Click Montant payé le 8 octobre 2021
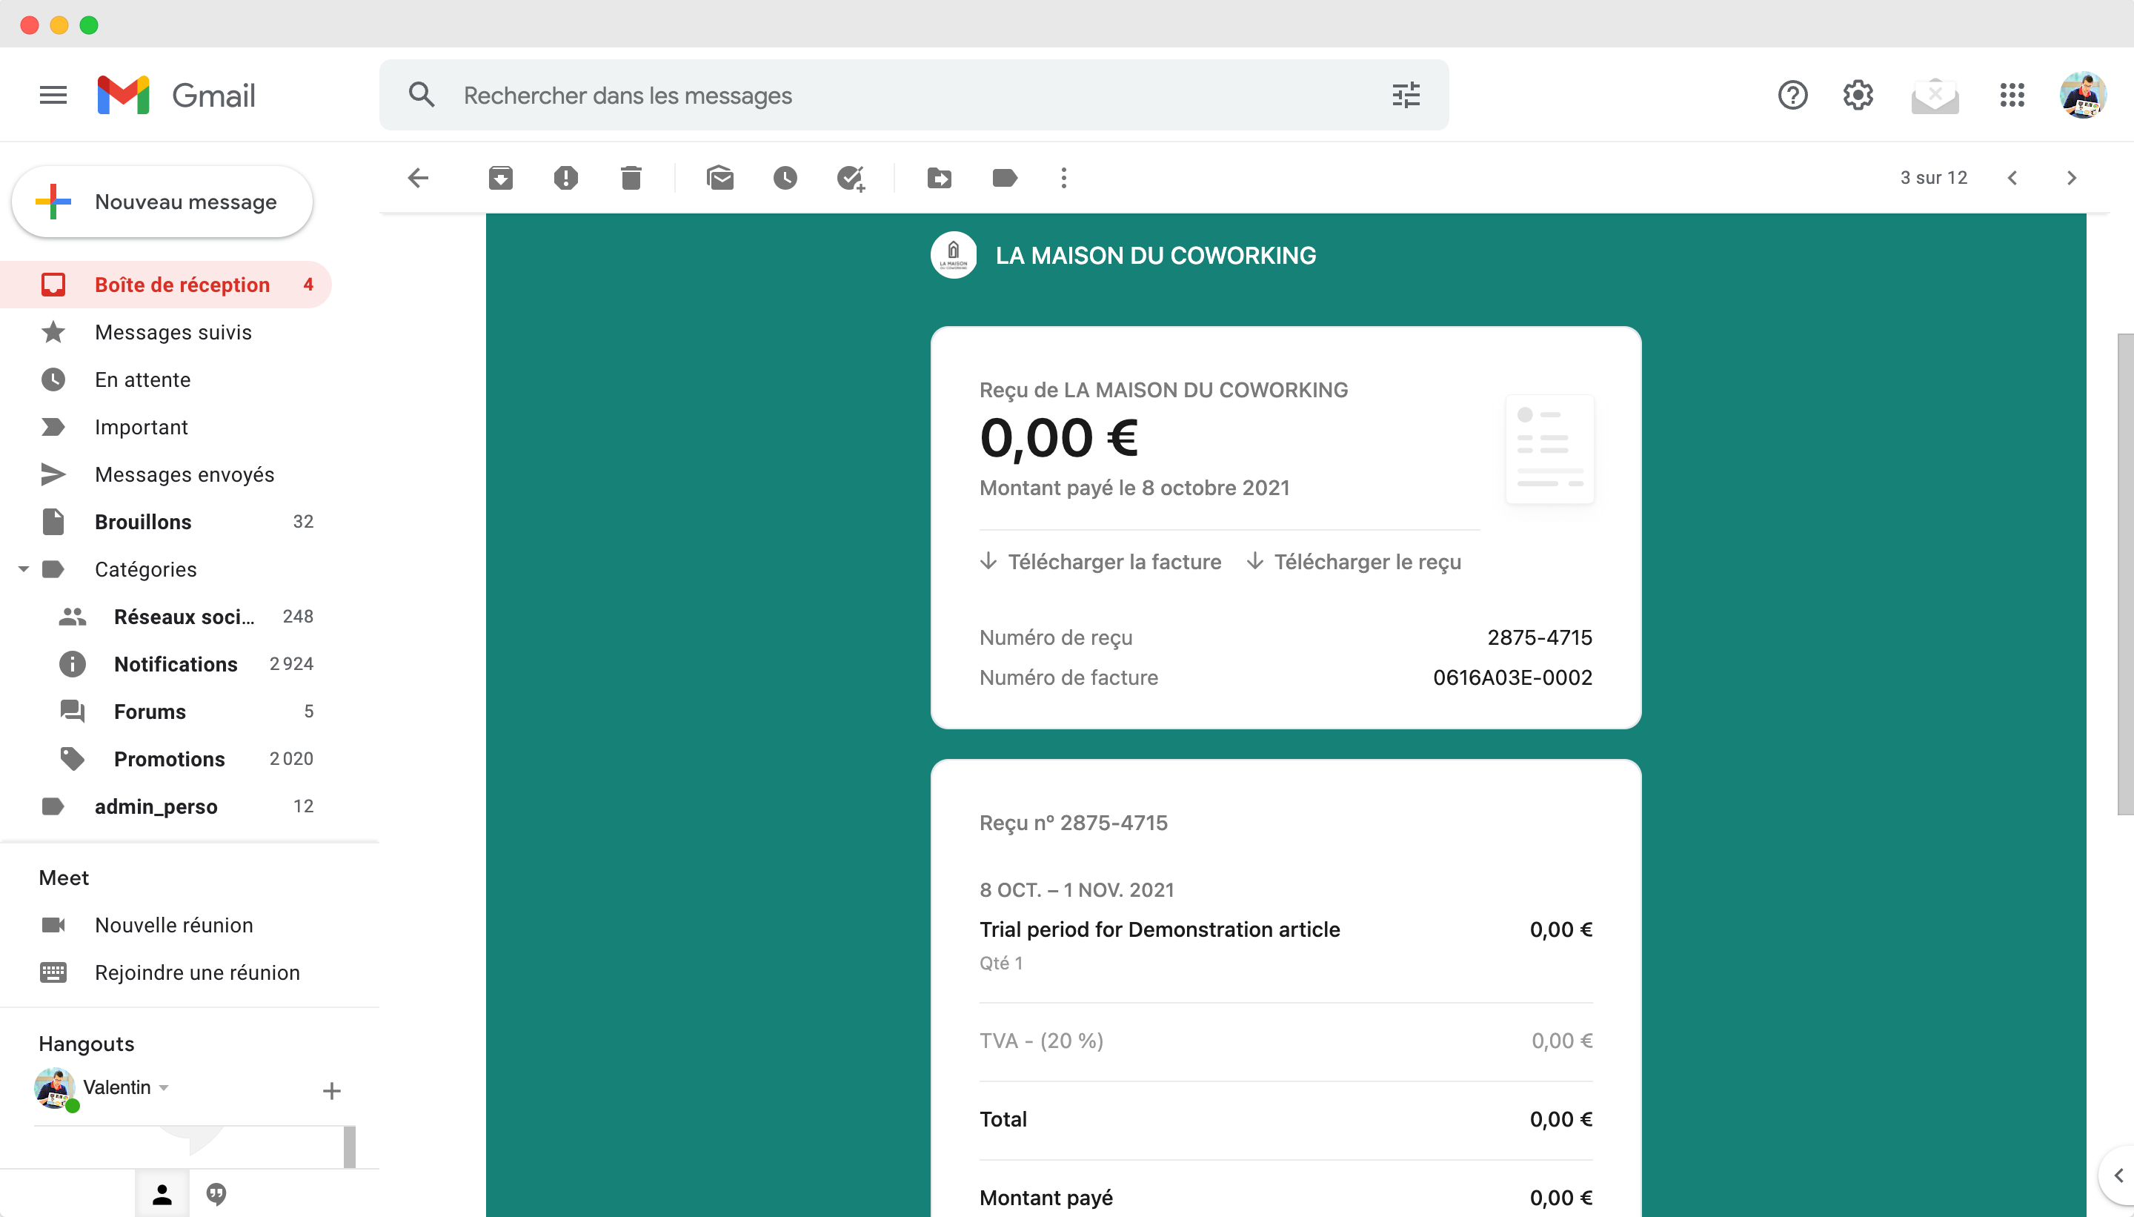2134x1217 pixels. pos(1134,488)
